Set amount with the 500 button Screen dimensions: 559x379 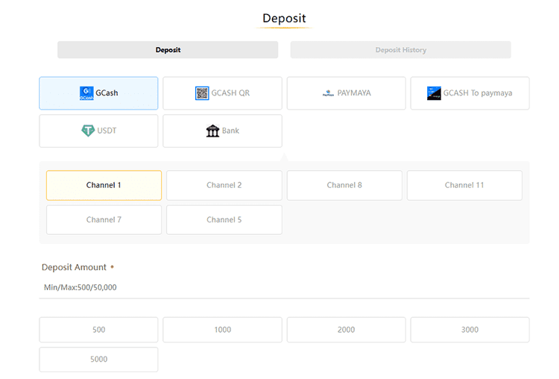[98, 330]
